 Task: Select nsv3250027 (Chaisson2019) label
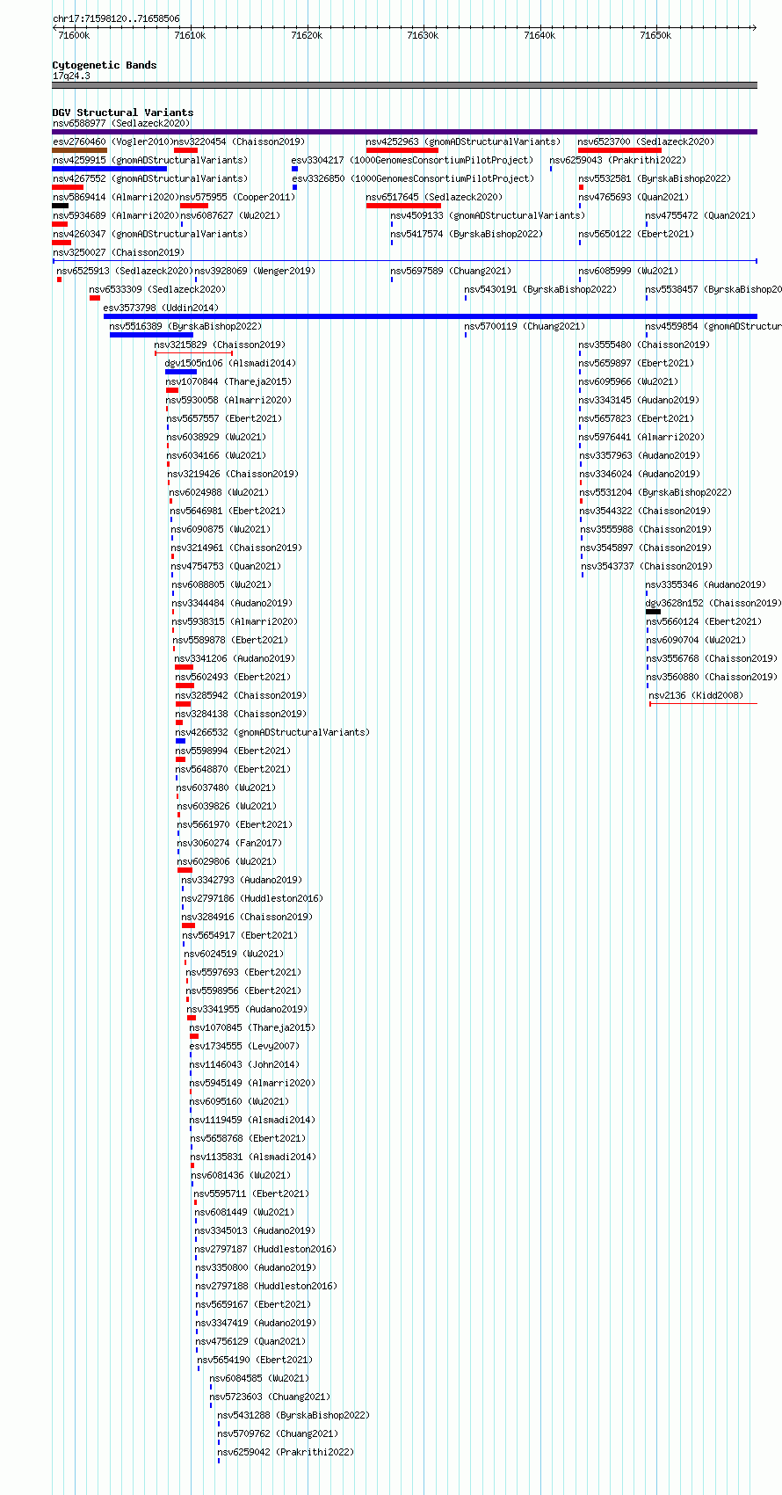click(x=119, y=253)
